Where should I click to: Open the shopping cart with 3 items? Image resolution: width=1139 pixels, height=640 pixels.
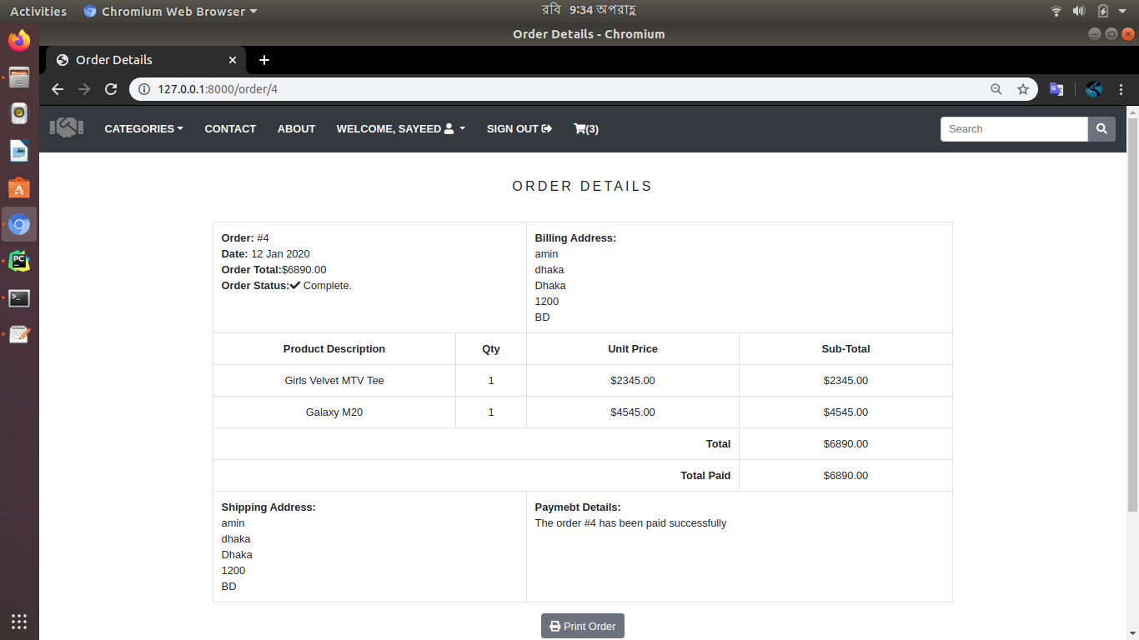pyautogui.click(x=586, y=128)
